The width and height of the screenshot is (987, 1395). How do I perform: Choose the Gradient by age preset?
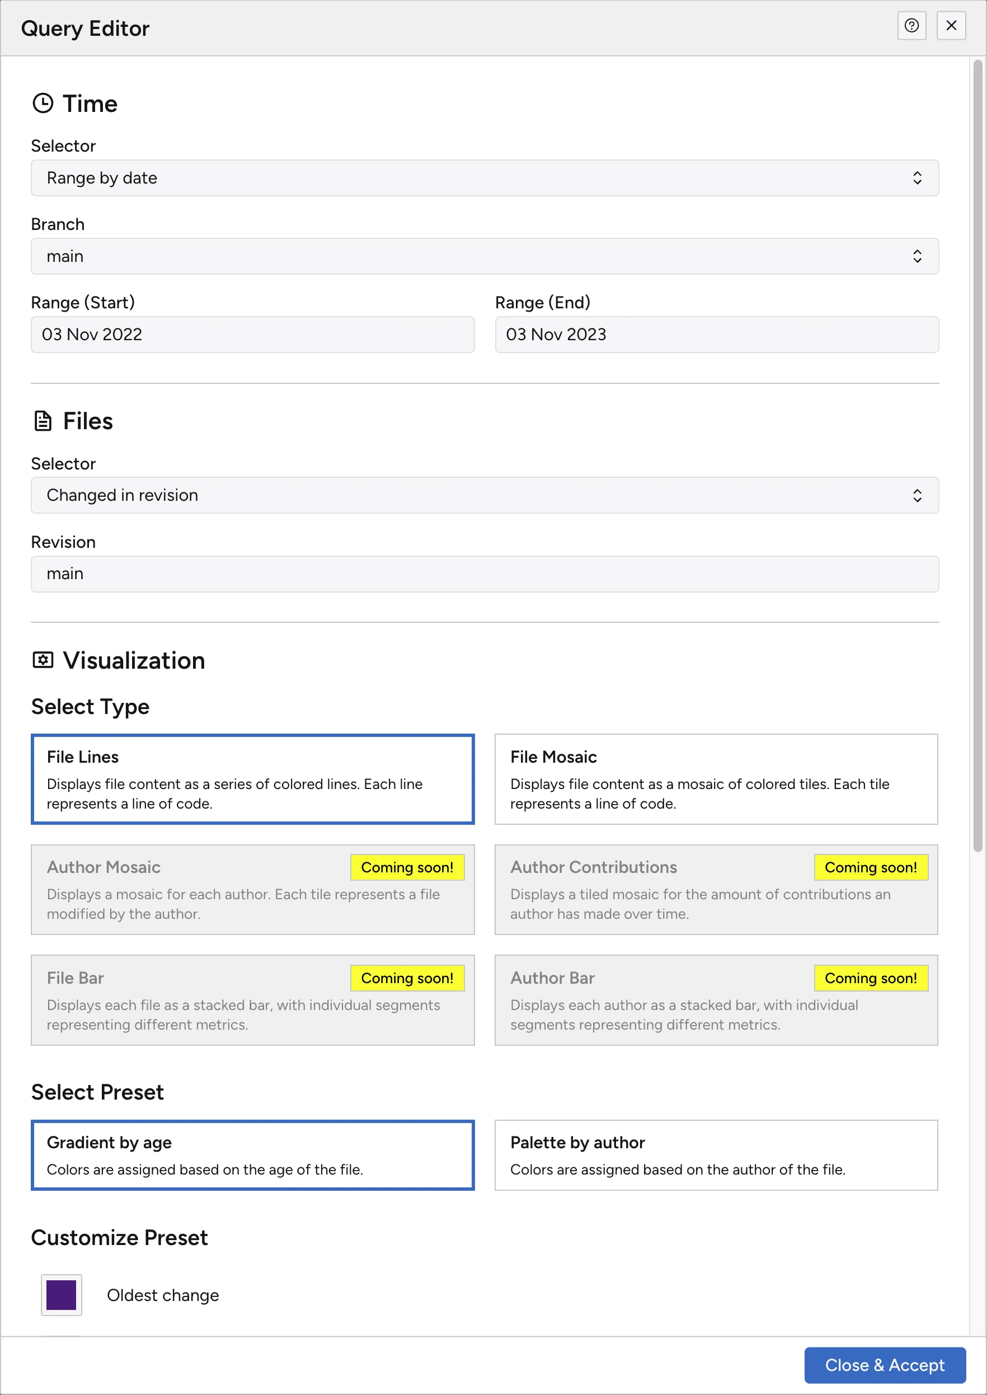tap(252, 1155)
